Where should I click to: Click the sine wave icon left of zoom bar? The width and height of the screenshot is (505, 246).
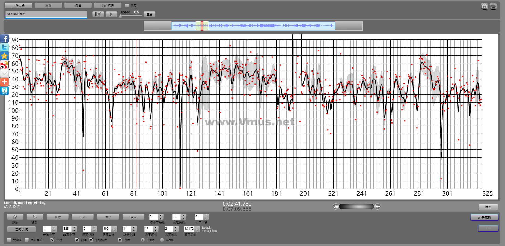pyautogui.click(x=335, y=207)
